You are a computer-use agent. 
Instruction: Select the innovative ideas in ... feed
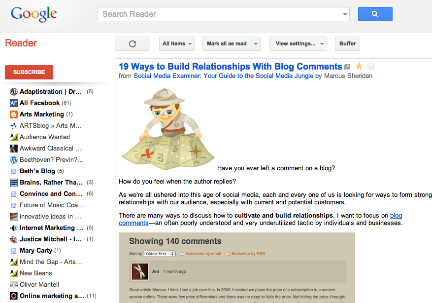tap(50, 217)
